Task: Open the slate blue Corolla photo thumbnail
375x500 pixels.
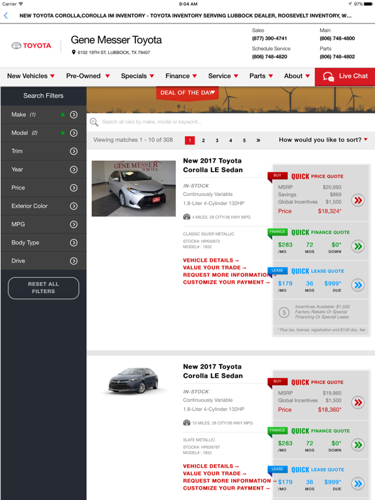Action: (133, 380)
